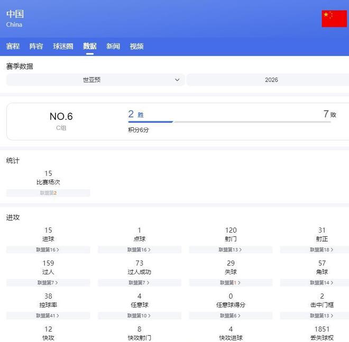Open the 2026 season dropdown
Image resolution: width=349 pixels, height=342 pixels.
coord(270,80)
